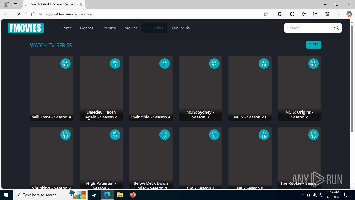This screenshot has height=200, width=355.
Task: Open Browser essentials icon
Action: [x=327, y=14]
